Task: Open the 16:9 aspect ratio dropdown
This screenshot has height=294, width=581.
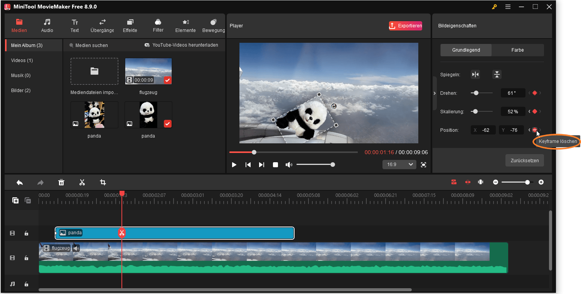Action: coord(399,165)
